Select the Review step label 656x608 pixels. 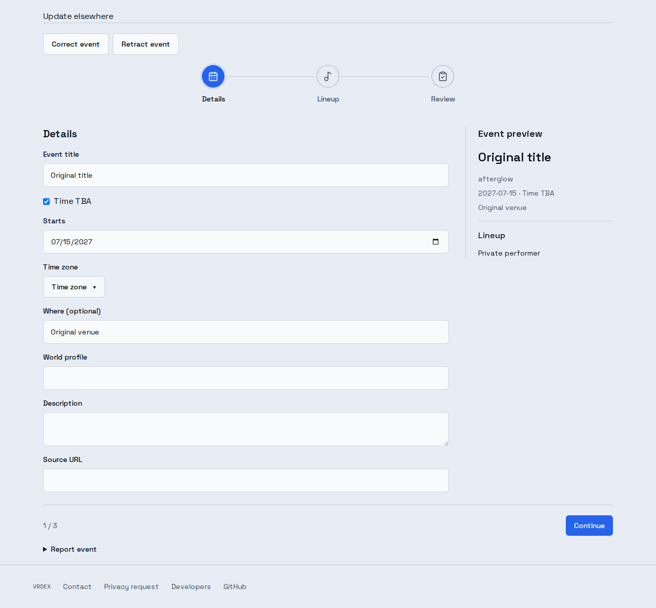(443, 99)
